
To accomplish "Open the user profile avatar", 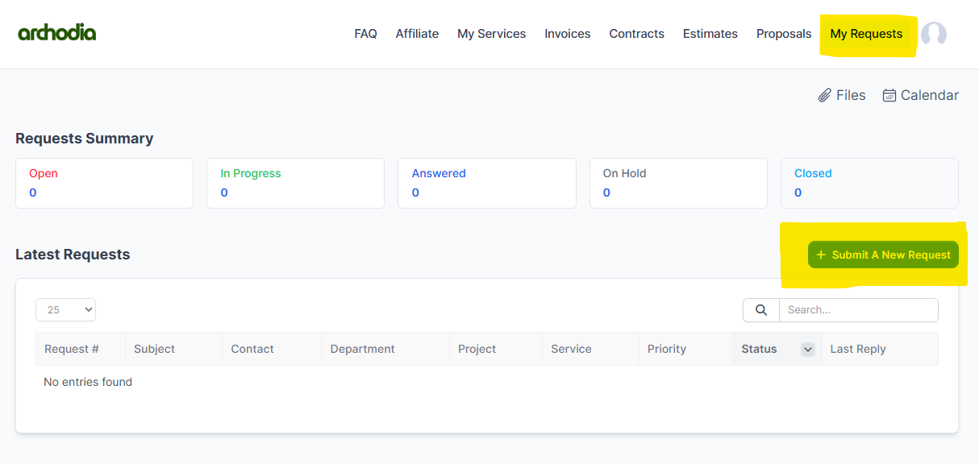I will tap(933, 34).
